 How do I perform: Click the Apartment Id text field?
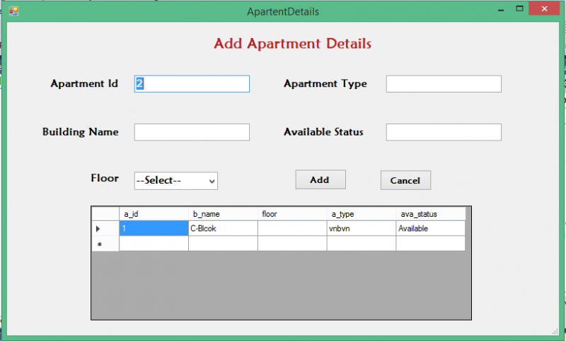[192, 84]
